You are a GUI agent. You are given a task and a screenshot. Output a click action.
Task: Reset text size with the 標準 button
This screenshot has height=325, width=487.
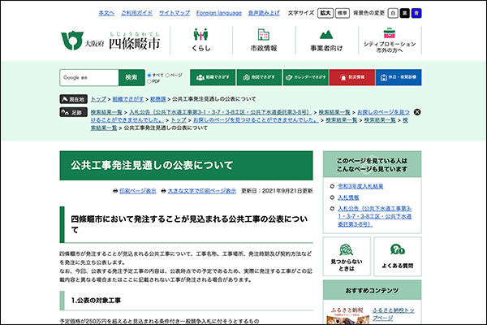tap(343, 13)
